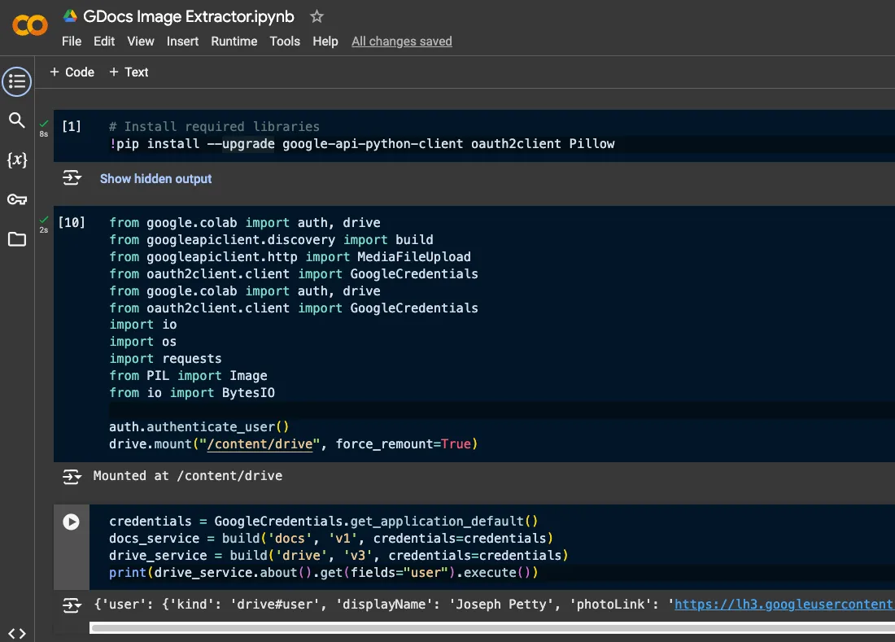Screen dimensions: 895x642
Task: Open the Files folder icon
Action: 16,239
